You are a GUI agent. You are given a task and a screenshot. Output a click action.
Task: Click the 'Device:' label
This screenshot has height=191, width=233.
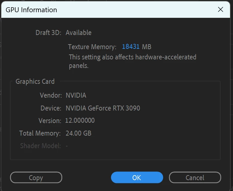tap(51, 108)
